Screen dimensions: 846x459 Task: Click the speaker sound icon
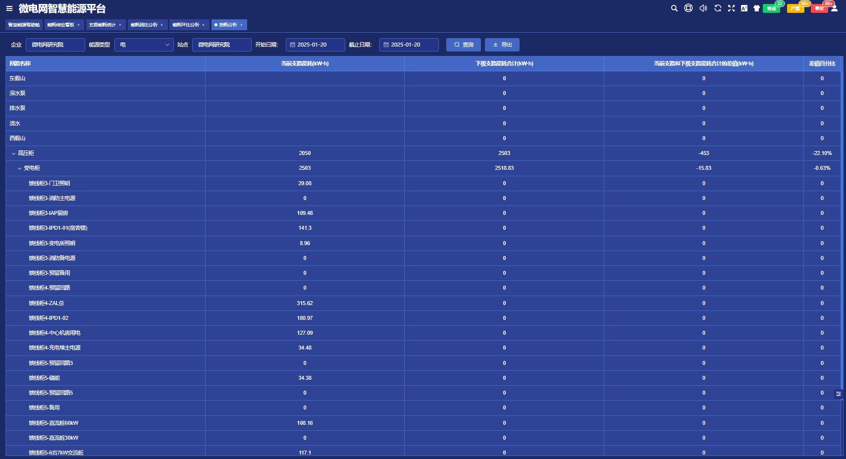pos(703,8)
